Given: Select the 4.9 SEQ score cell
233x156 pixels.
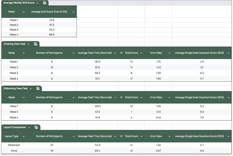Looking at the screenshot, I should 202,62.
